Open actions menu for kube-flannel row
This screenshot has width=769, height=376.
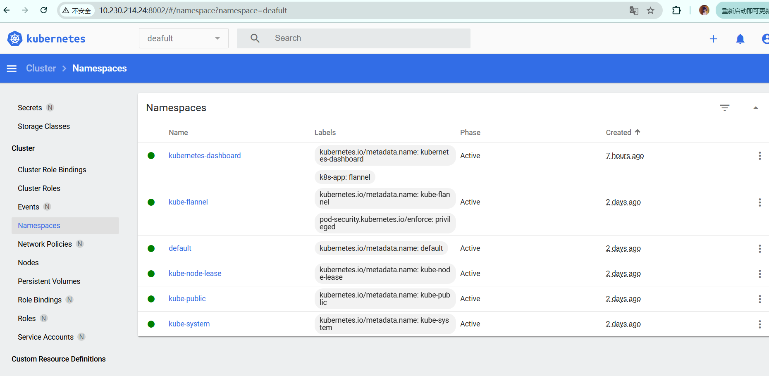pos(759,202)
